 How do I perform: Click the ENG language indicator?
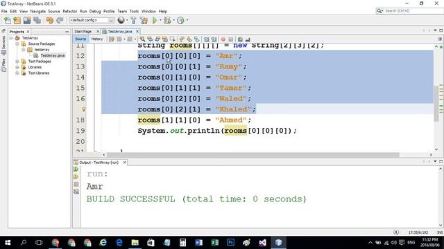click(x=411, y=243)
